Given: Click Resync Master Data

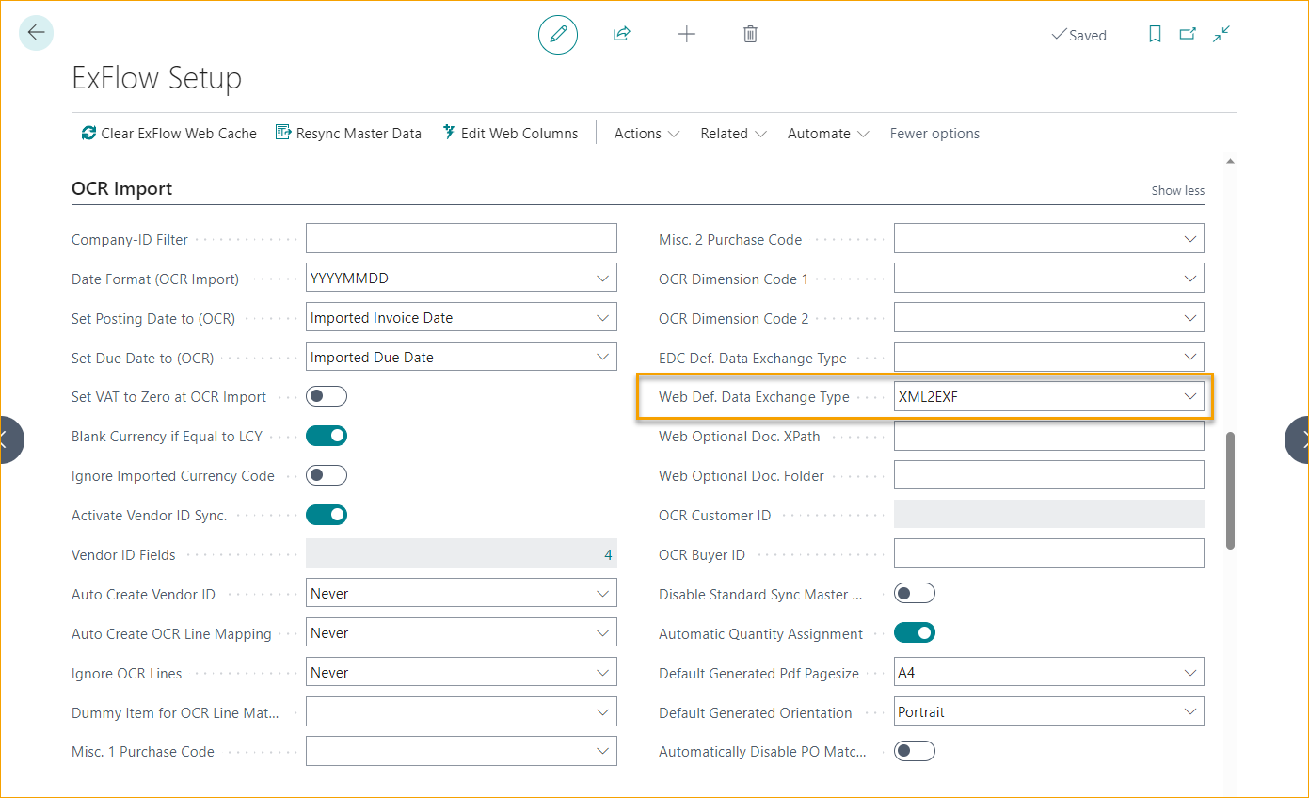Looking at the screenshot, I should [x=348, y=134].
